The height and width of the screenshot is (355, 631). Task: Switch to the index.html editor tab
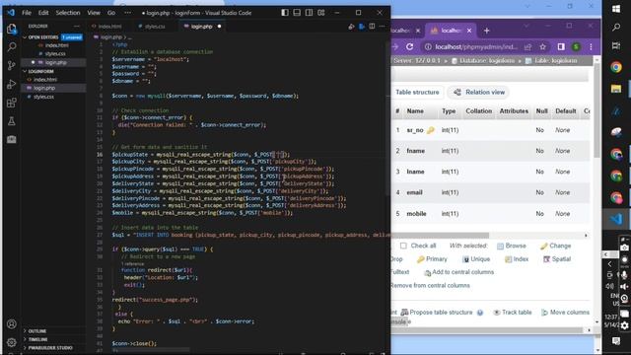pyautogui.click(x=109, y=27)
